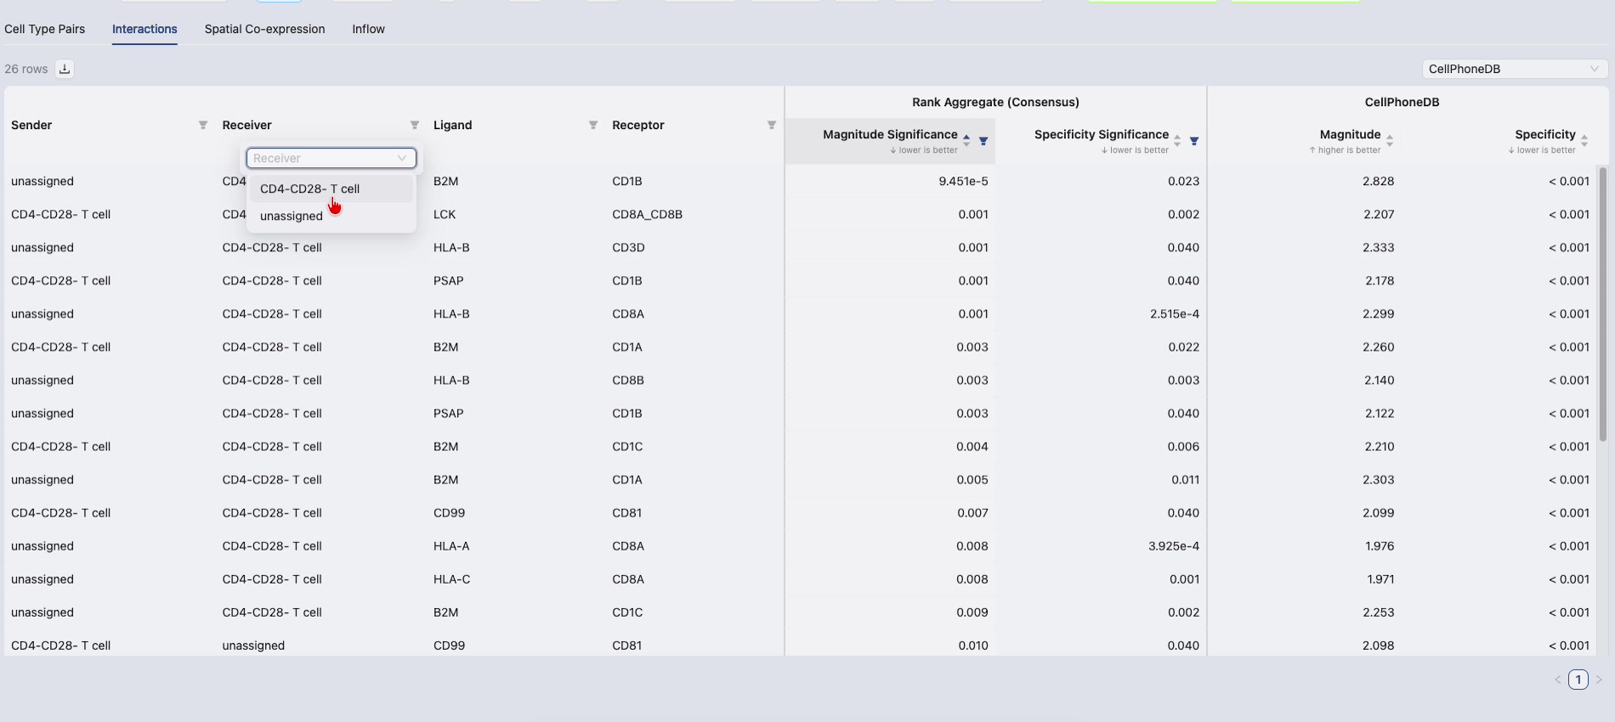
Task: Sort by CellPhoneDB Magnitude arrows
Action: (1390, 141)
